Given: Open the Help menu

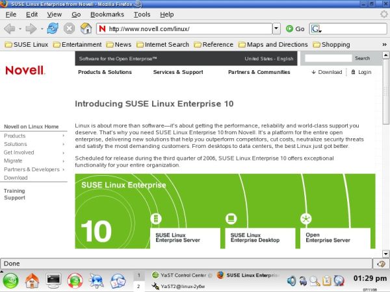Looking at the screenshot, I should point(166,14).
